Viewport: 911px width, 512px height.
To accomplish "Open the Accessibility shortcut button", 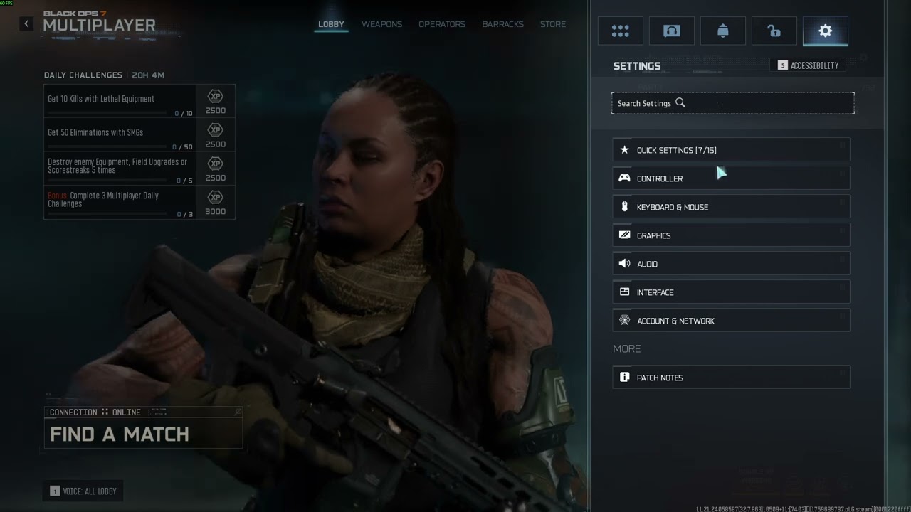I will [x=809, y=65].
